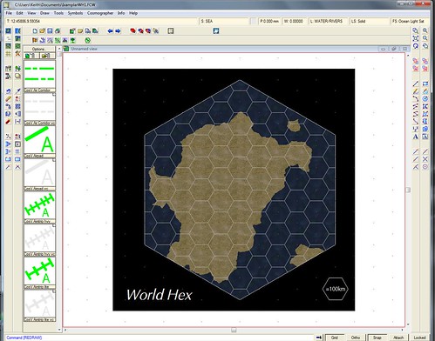Click the Locked button in status bar
The image size is (435, 341).
pyautogui.click(x=420, y=338)
